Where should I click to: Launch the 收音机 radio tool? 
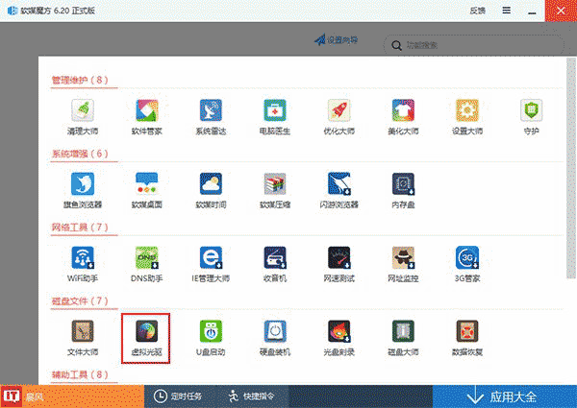pyautogui.click(x=275, y=264)
